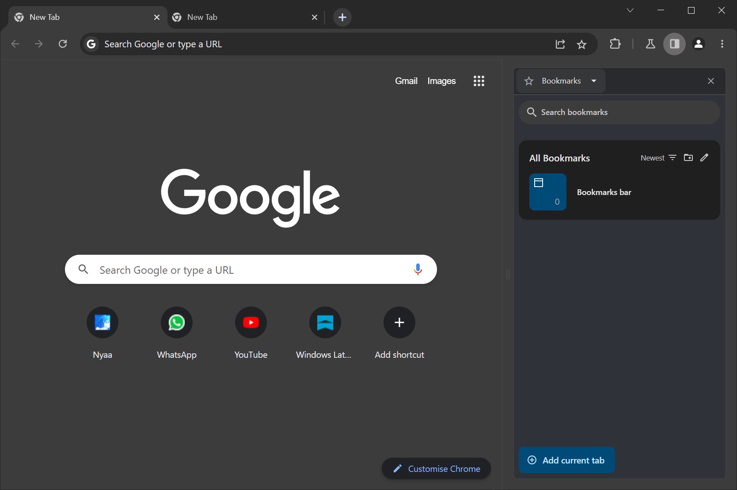Screen dimensions: 737x490
Task: Toggle the side panel button
Action: click(x=674, y=44)
